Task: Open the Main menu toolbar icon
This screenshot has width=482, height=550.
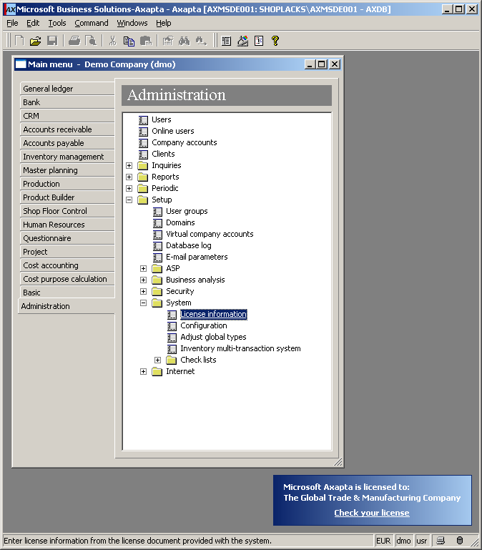Action: 226,41
